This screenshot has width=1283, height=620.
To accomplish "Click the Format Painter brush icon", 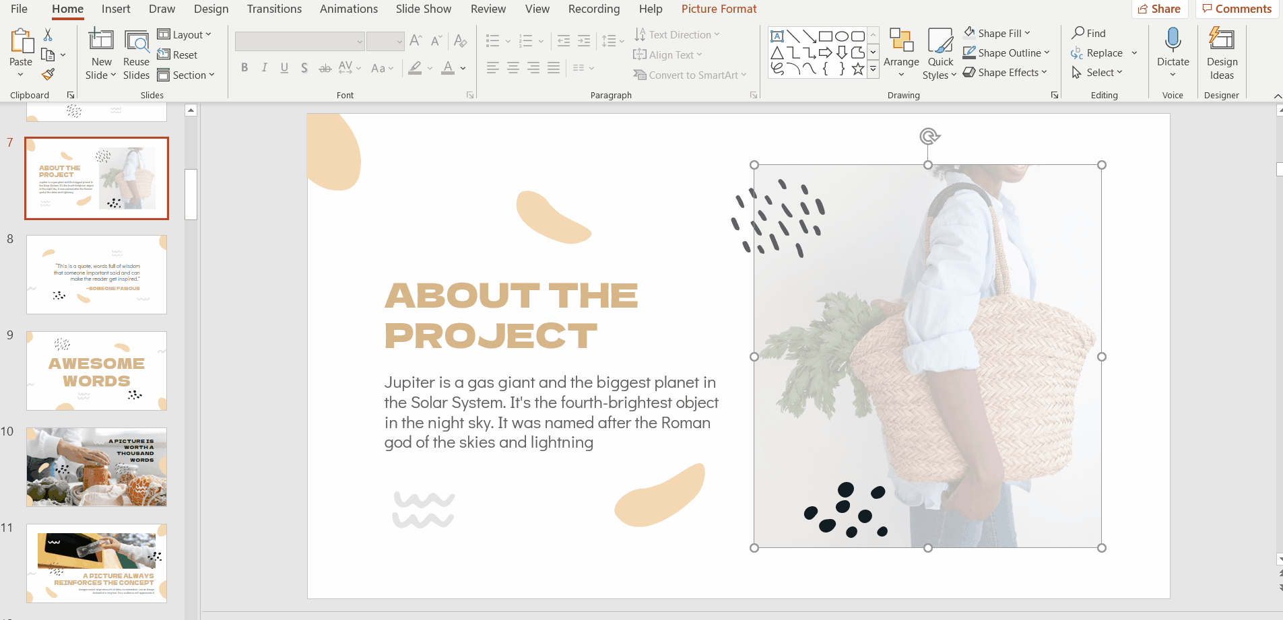I will (48, 75).
